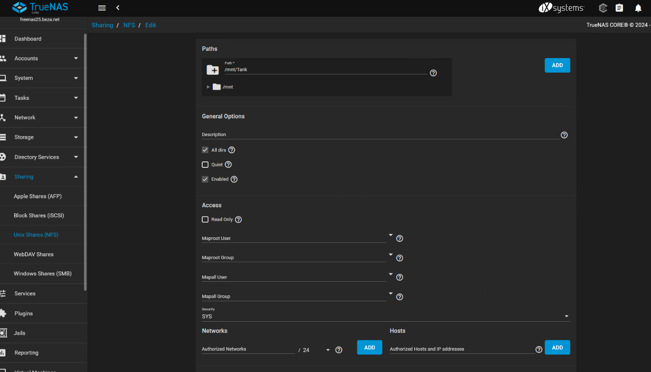Click the add-folder icon beside Path
Screen dimensions: 651x372
click(212, 70)
